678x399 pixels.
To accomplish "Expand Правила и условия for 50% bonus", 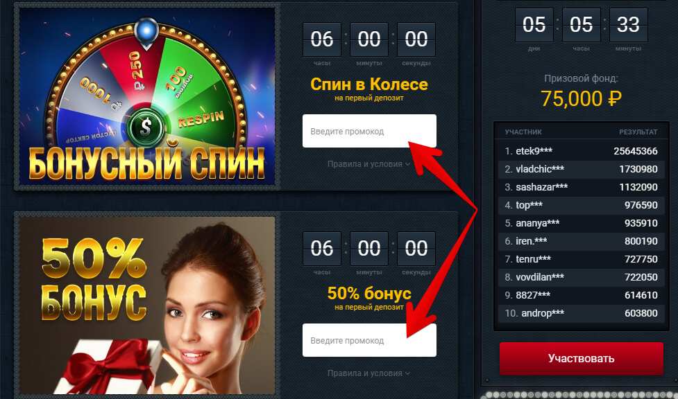I will tap(368, 373).
